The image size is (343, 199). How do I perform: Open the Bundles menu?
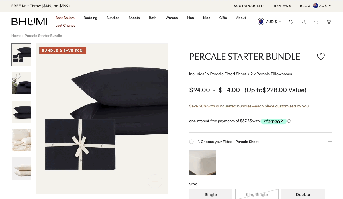click(113, 18)
